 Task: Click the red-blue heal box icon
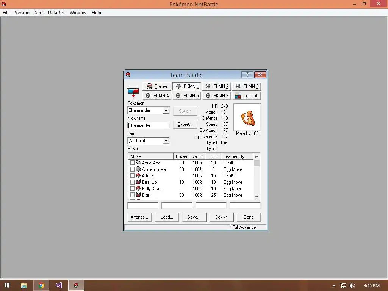(x=133, y=92)
